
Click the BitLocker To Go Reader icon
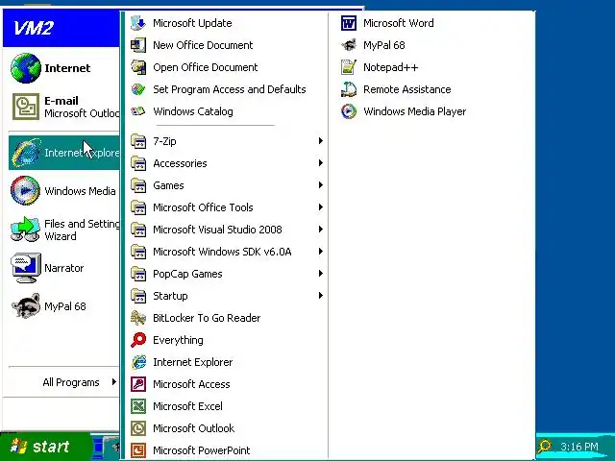(138, 318)
